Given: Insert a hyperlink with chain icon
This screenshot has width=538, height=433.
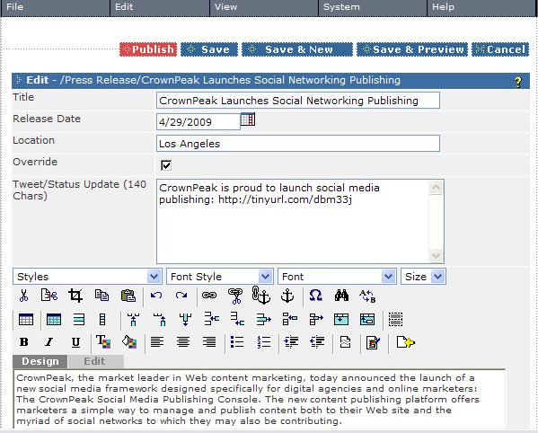Looking at the screenshot, I should click(209, 295).
